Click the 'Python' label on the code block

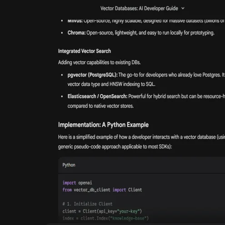coord(69,165)
